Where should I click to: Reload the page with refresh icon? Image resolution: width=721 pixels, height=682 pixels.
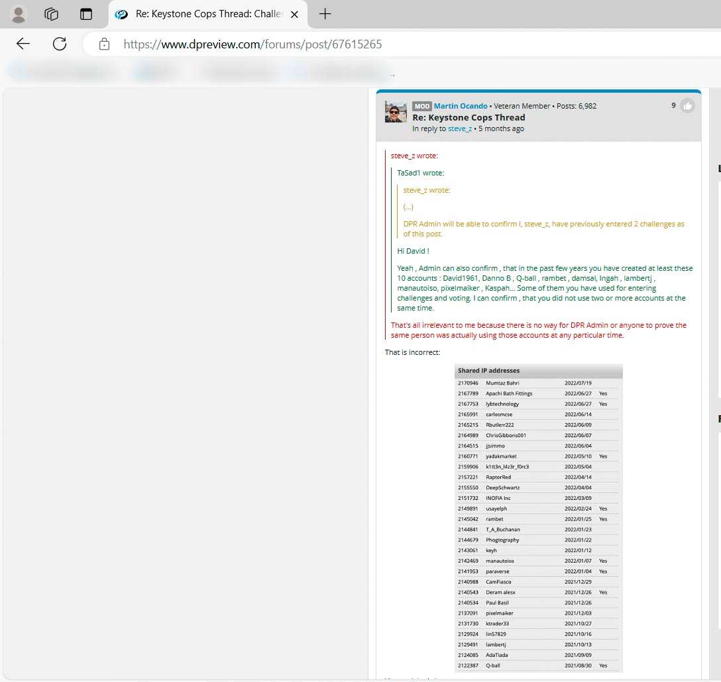pyautogui.click(x=60, y=44)
